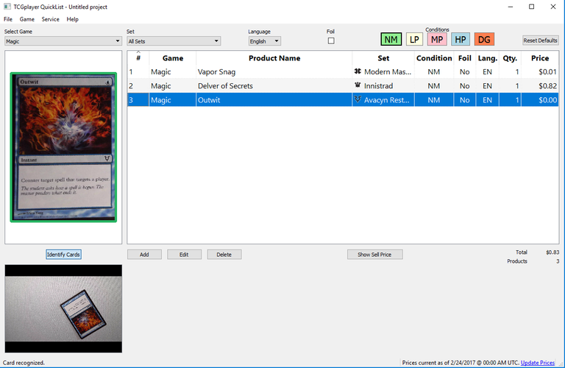
Task: Click the Card recognized status text
Action: (24, 363)
